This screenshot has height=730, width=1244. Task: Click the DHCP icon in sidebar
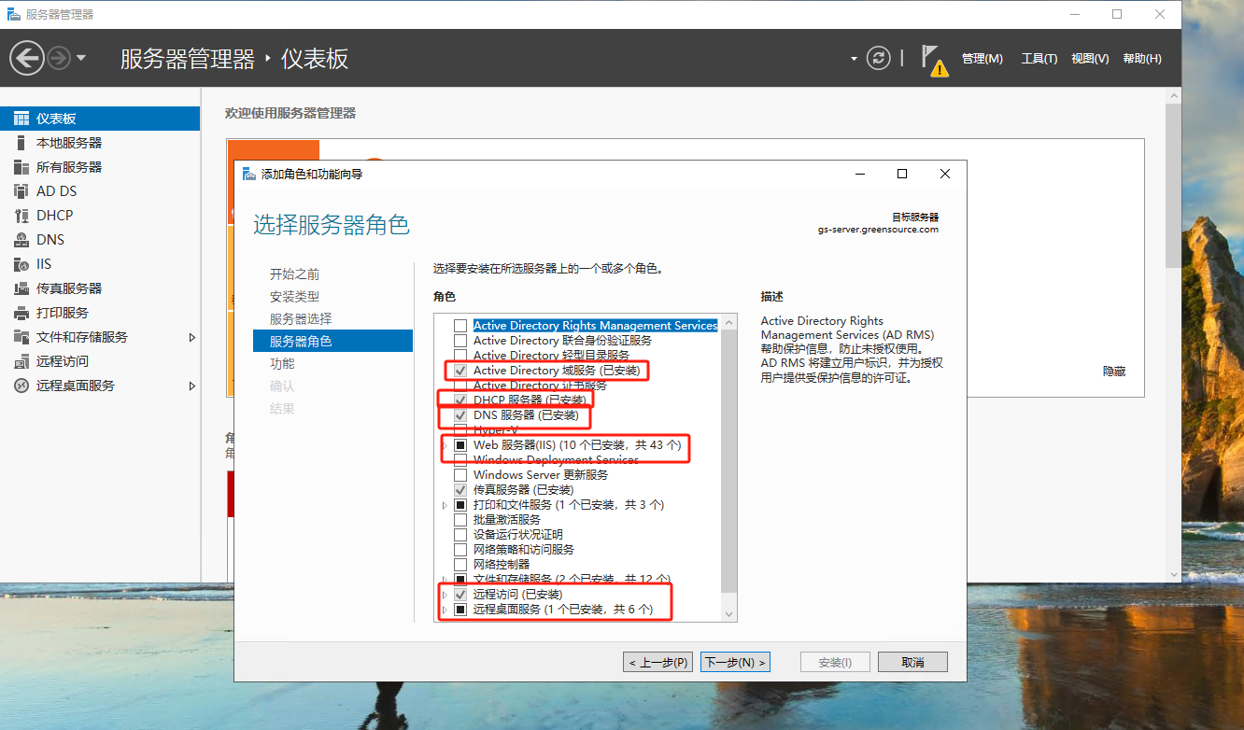pos(21,216)
